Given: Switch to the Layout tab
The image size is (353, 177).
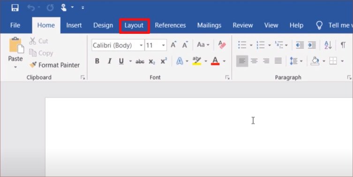Looking at the screenshot, I should (134, 25).
